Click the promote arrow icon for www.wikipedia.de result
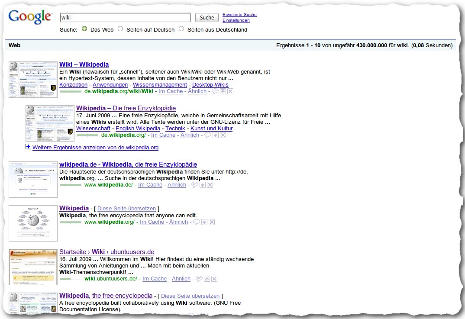The width and height of the screenshot is (465, 319). (203, 185)
